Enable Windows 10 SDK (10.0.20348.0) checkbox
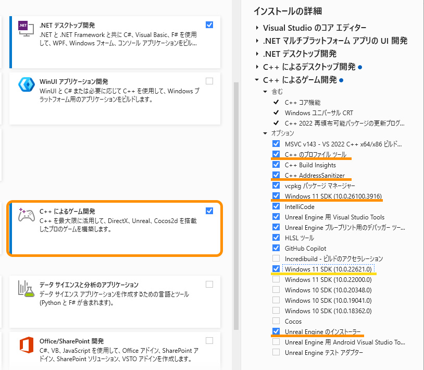This screenshot has height=370, width=424. click(x=276, y=290)
